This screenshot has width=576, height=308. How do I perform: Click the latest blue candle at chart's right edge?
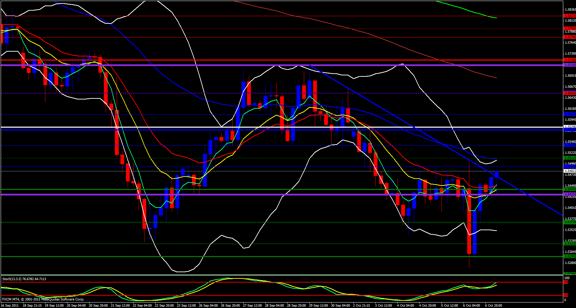tap(497, 174)
